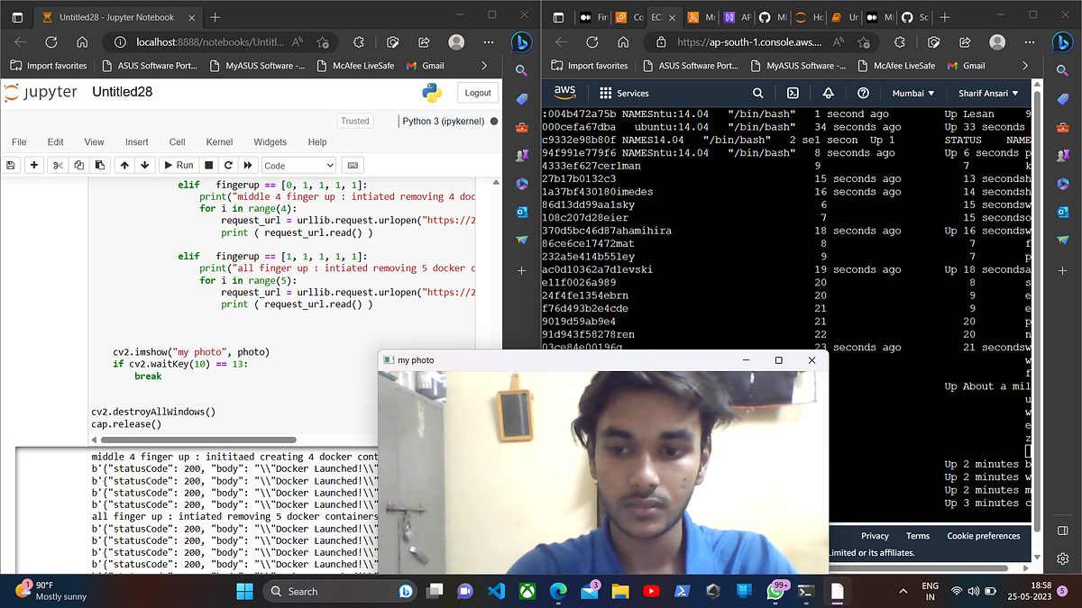Click the Logout button
1082x608 pixels.
pyautogui.click(x=477, y=93)
